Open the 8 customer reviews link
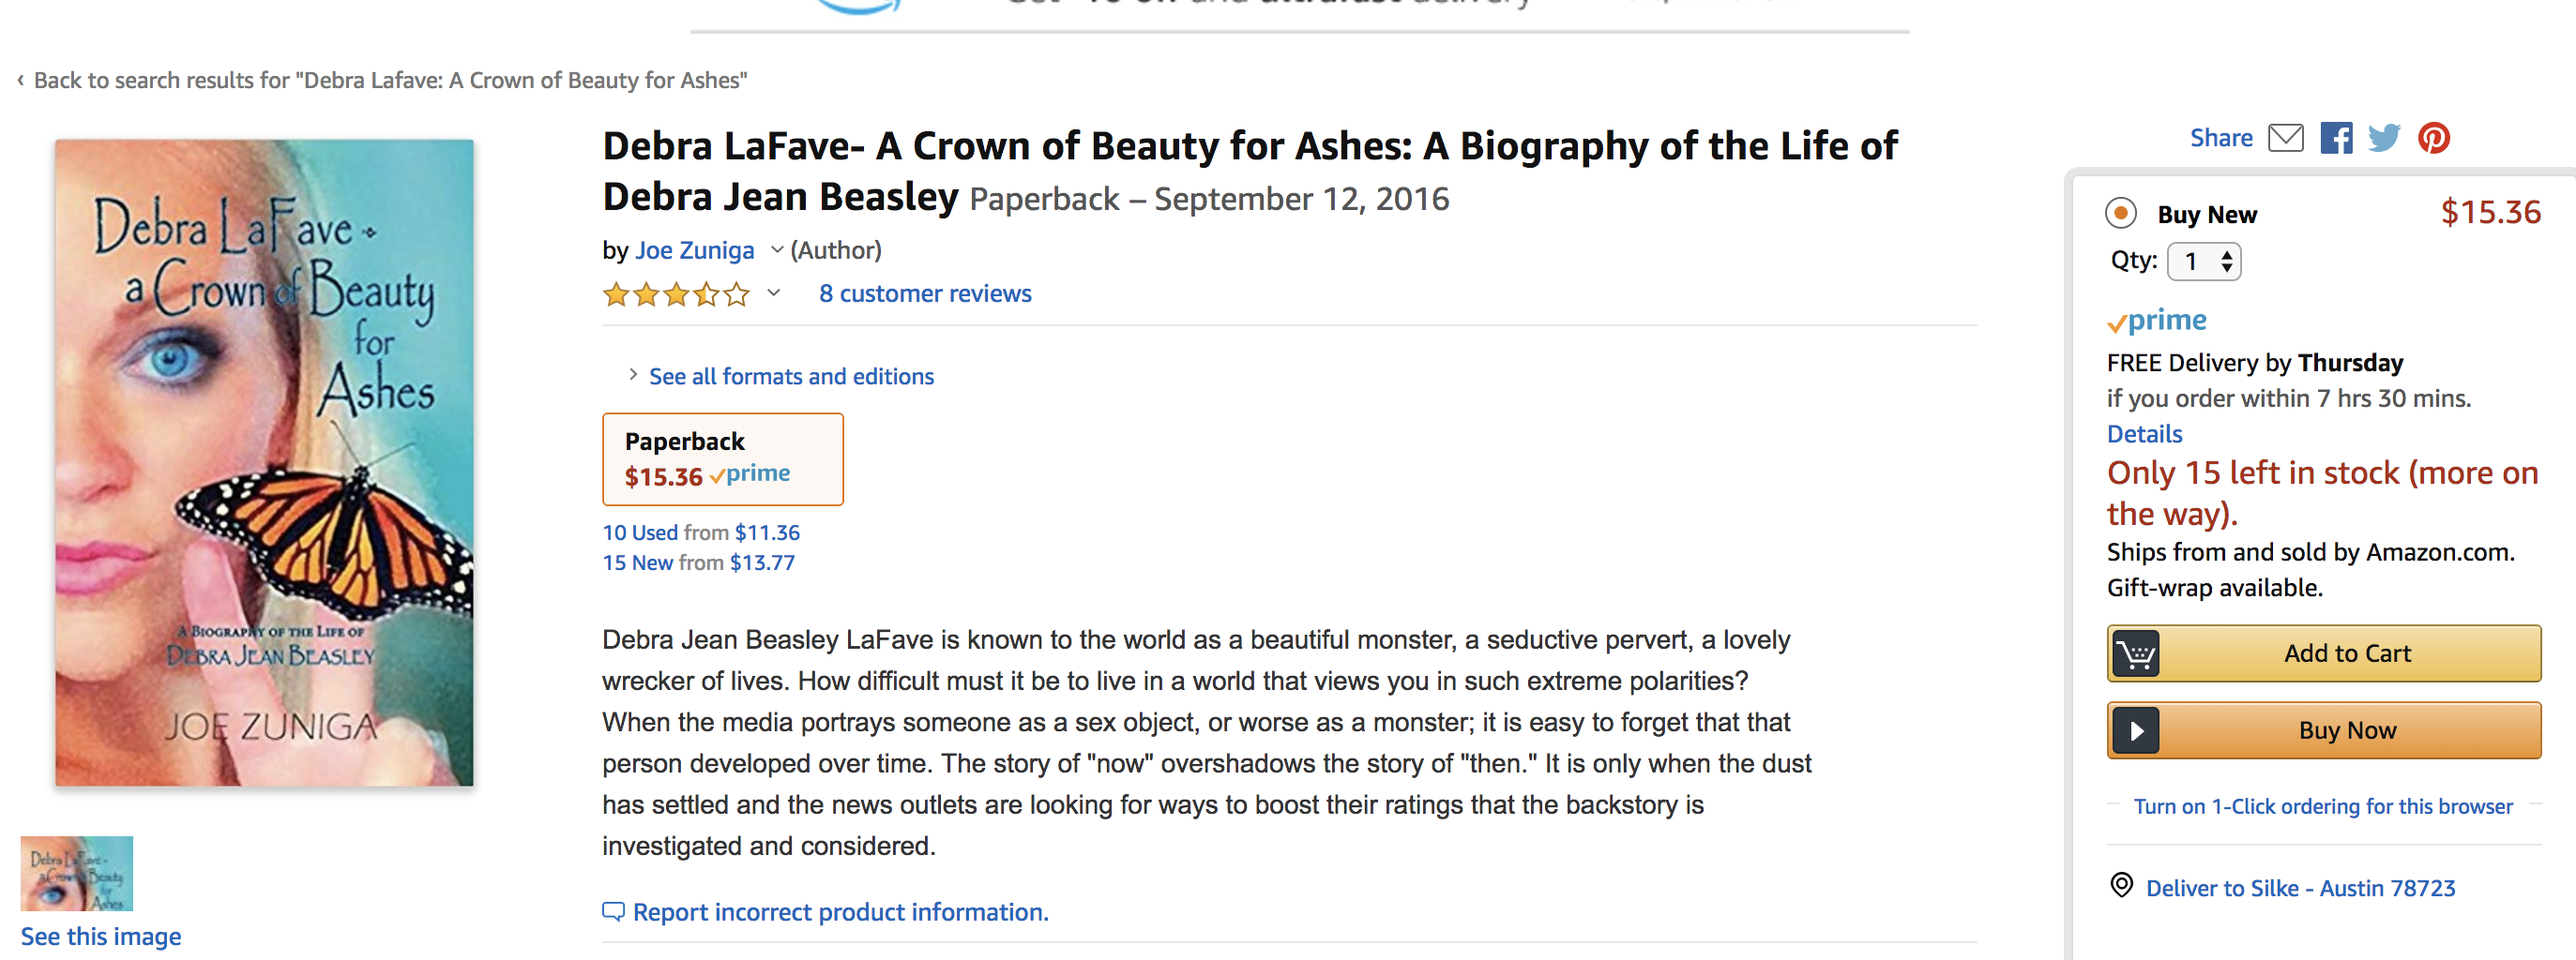 pyautogui.click(x=925, y=293)
